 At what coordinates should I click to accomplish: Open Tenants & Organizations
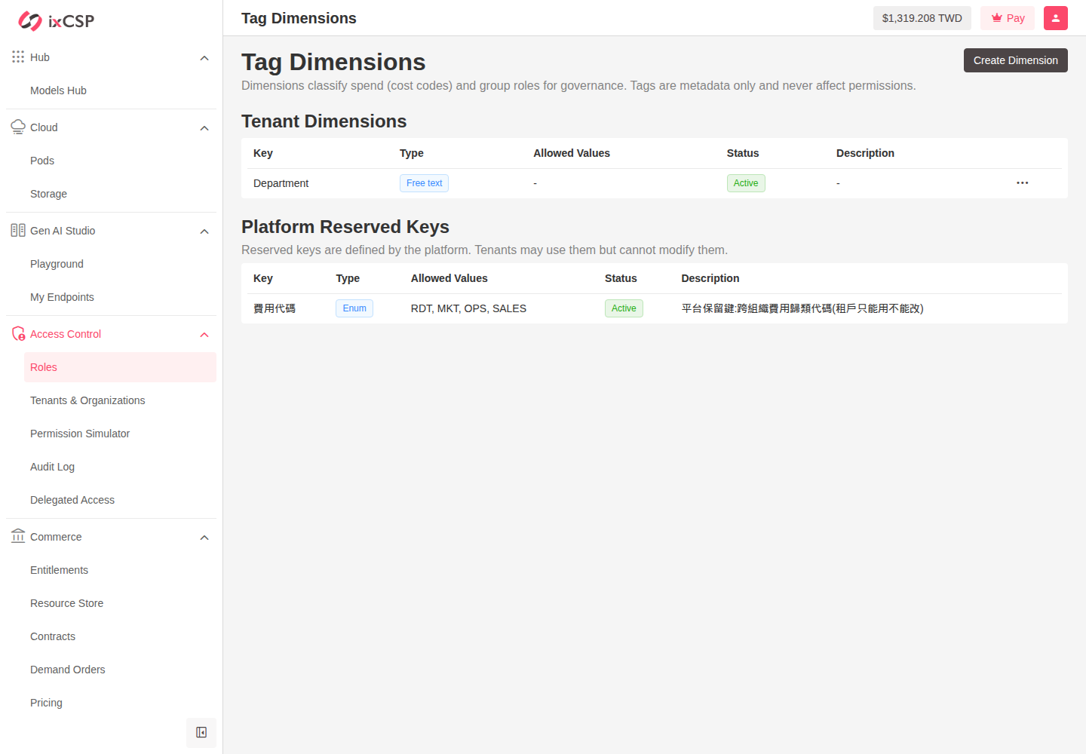click(x=120, y=400)
